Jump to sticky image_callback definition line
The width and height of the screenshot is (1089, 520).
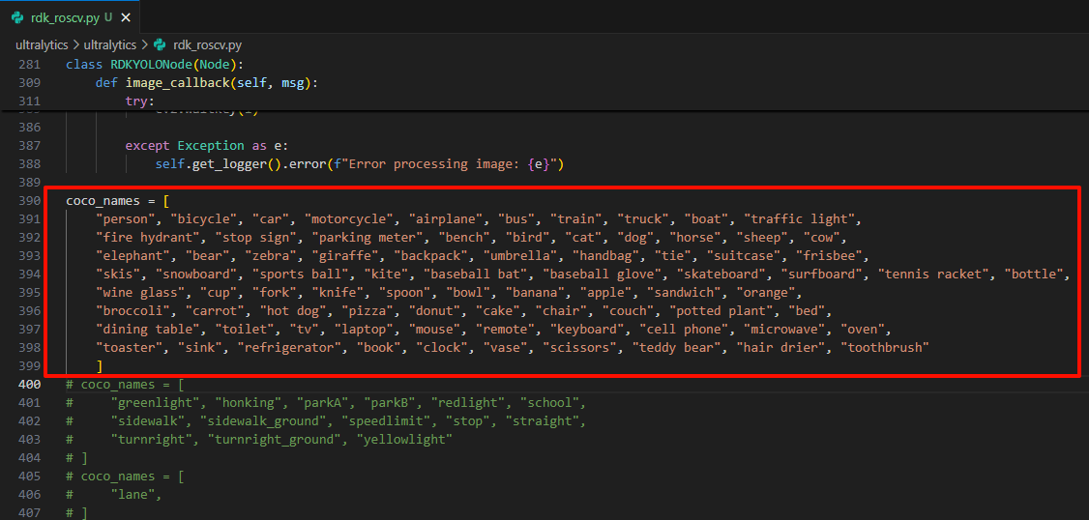pos(206,83)
